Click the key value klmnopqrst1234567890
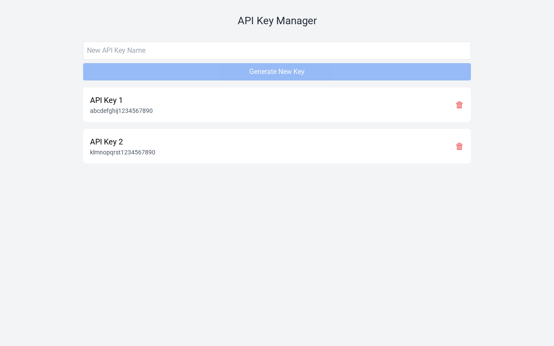Image resolution: width=554 pixels, height=346 pixels. pyautogui.click(x=122, y=152)
